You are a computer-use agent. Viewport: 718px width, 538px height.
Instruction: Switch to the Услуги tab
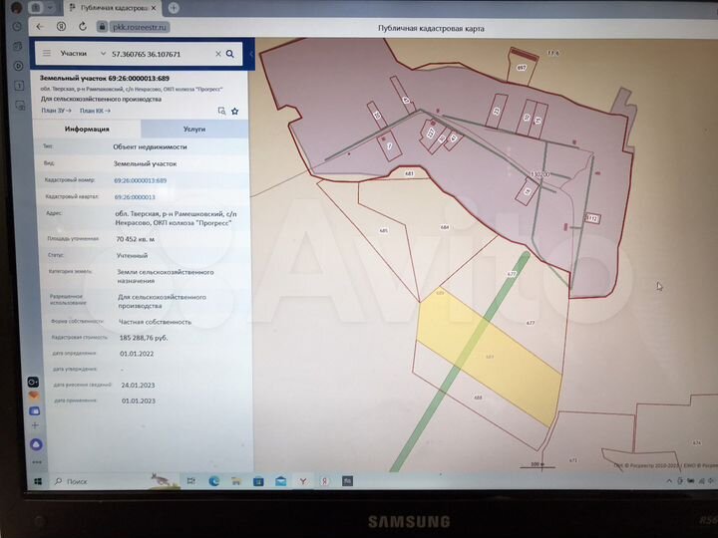coord(194,129)
